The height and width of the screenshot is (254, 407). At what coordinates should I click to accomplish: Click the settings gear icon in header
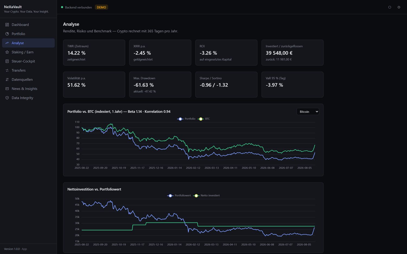tap(399, 7)
